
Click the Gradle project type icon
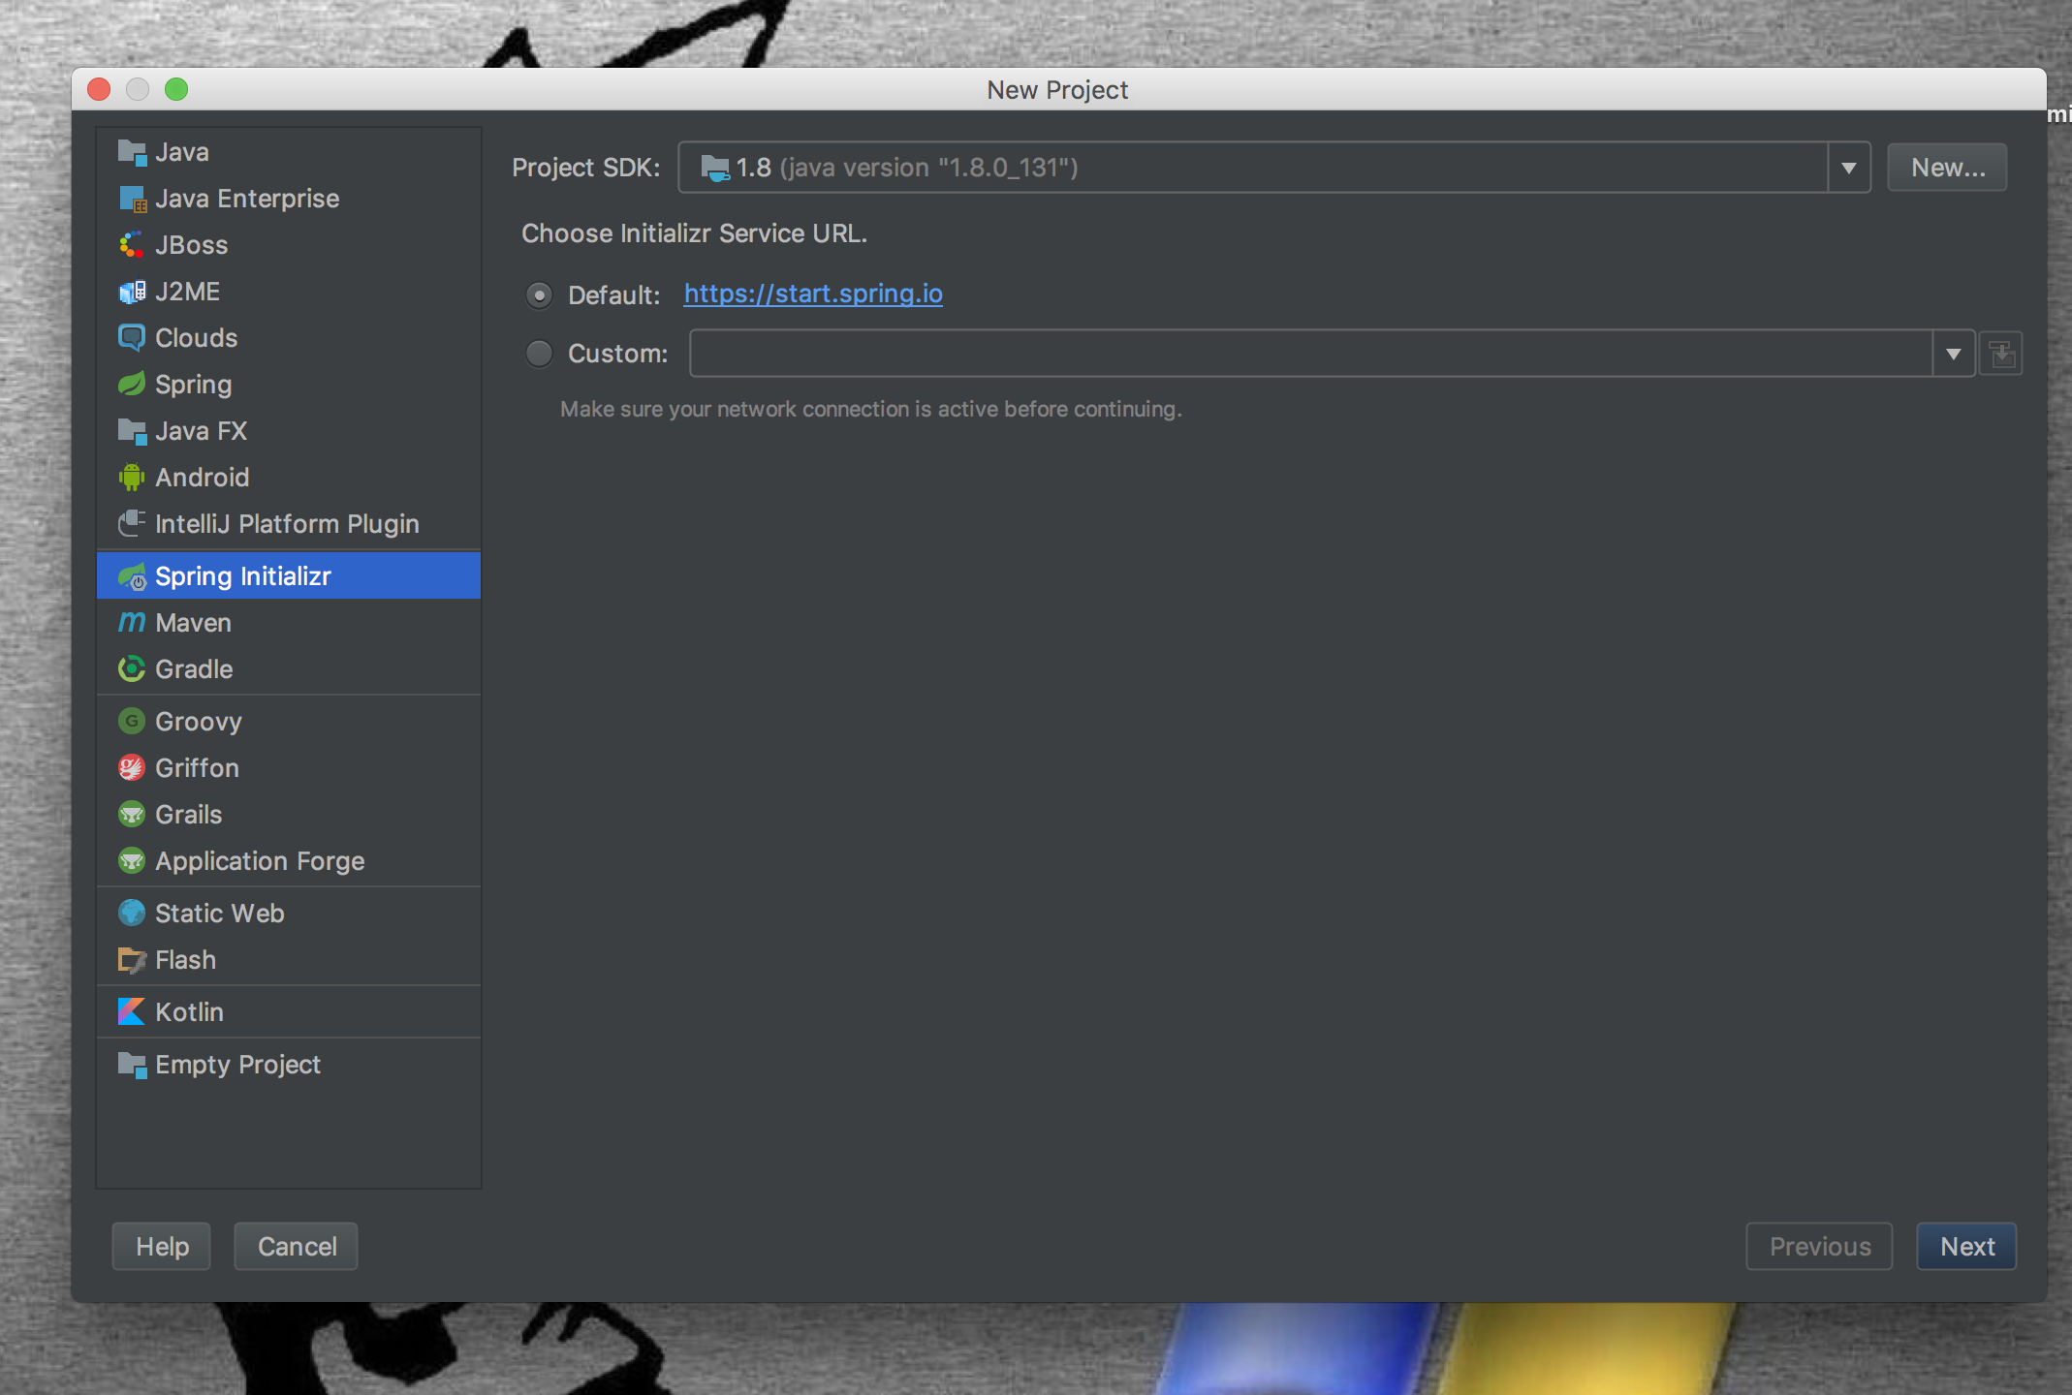point(132,669)
